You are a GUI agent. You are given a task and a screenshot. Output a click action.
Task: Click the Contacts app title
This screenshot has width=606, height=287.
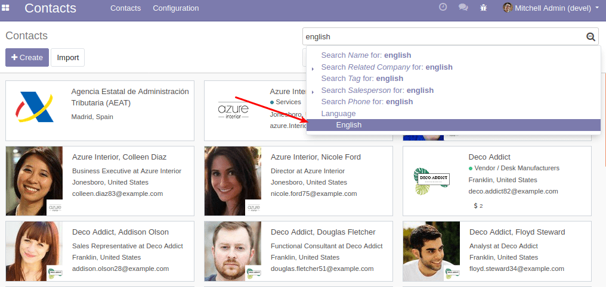[50, 8]
